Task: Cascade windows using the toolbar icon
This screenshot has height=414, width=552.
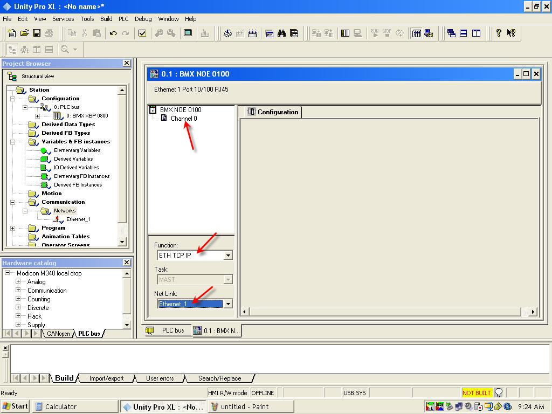Action: pos(451,33)
